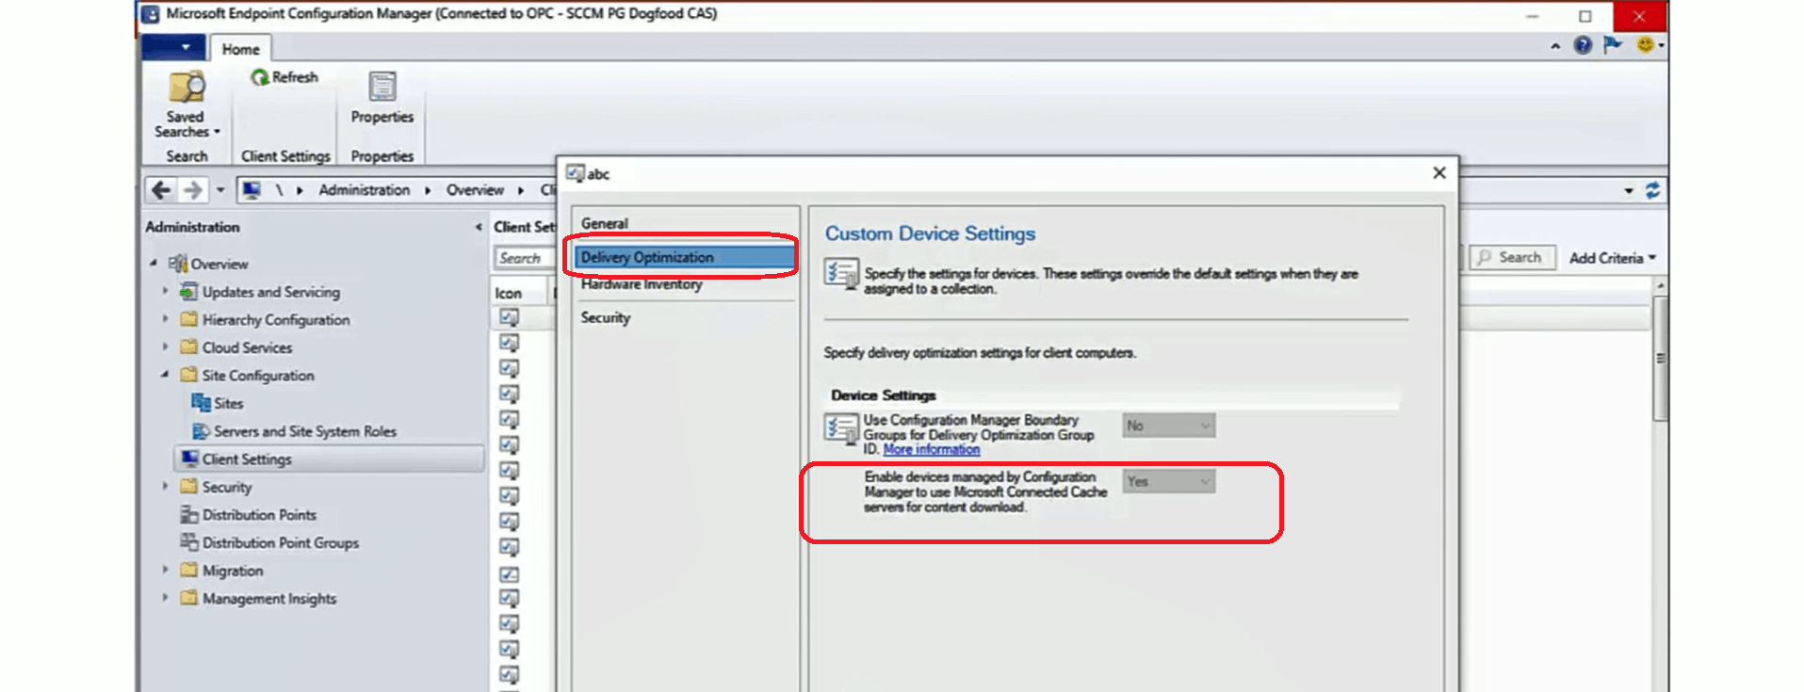
Task: Collapse the Overview tree node
Action: click(x=154, y=264)
